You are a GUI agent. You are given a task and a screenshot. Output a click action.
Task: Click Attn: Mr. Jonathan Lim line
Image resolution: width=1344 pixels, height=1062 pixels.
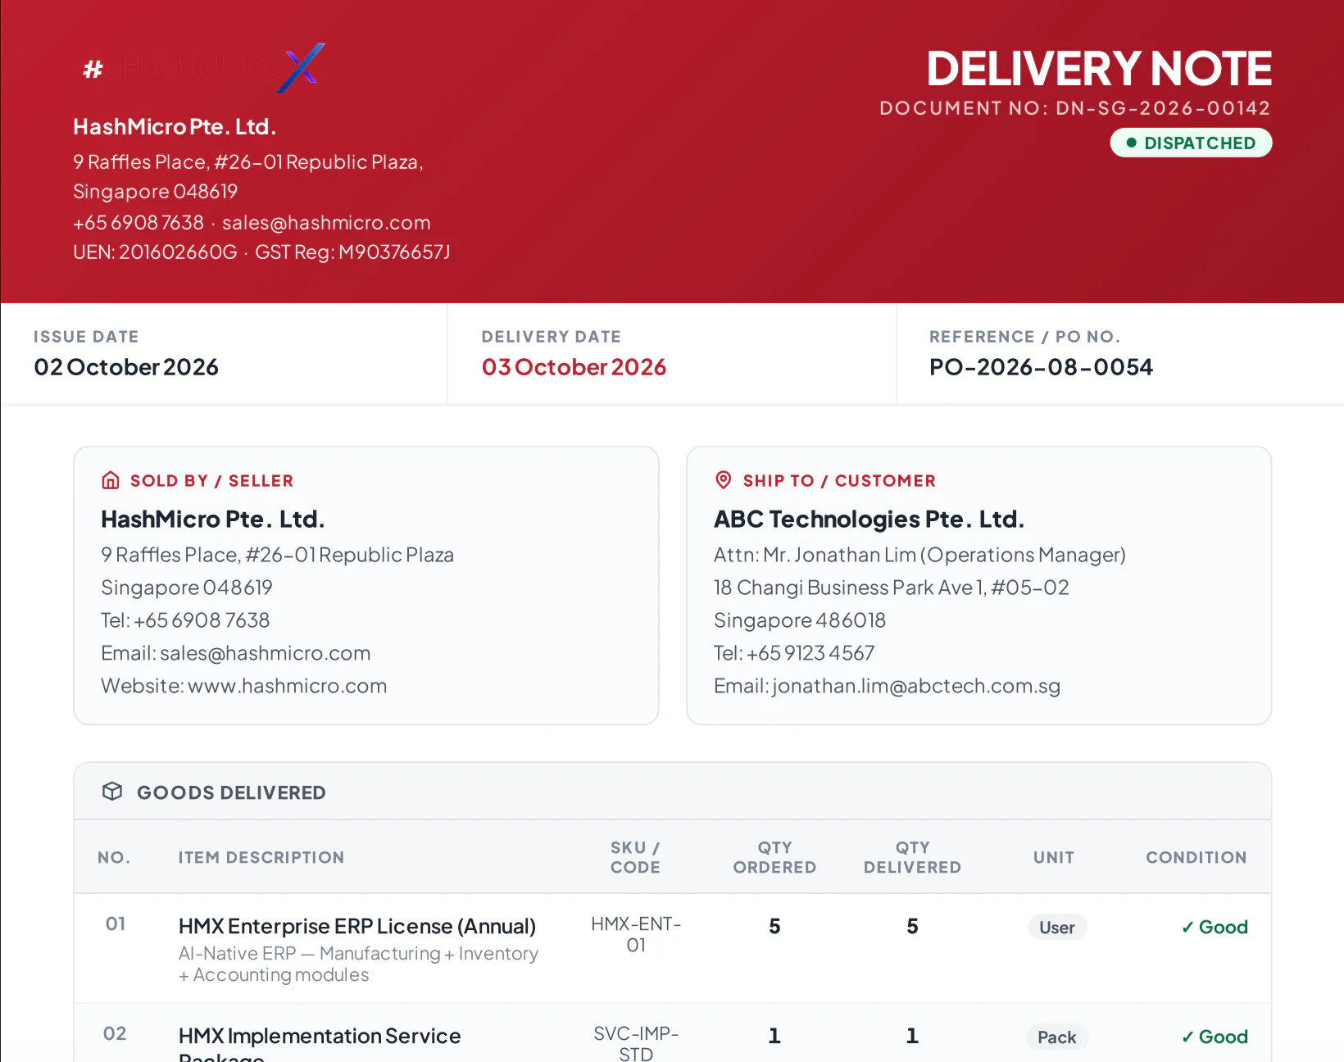point(919,555)
